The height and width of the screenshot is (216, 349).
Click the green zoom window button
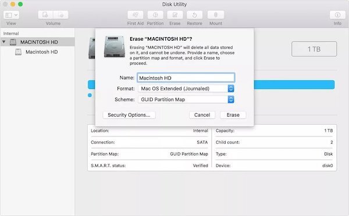tap(20, 4)
